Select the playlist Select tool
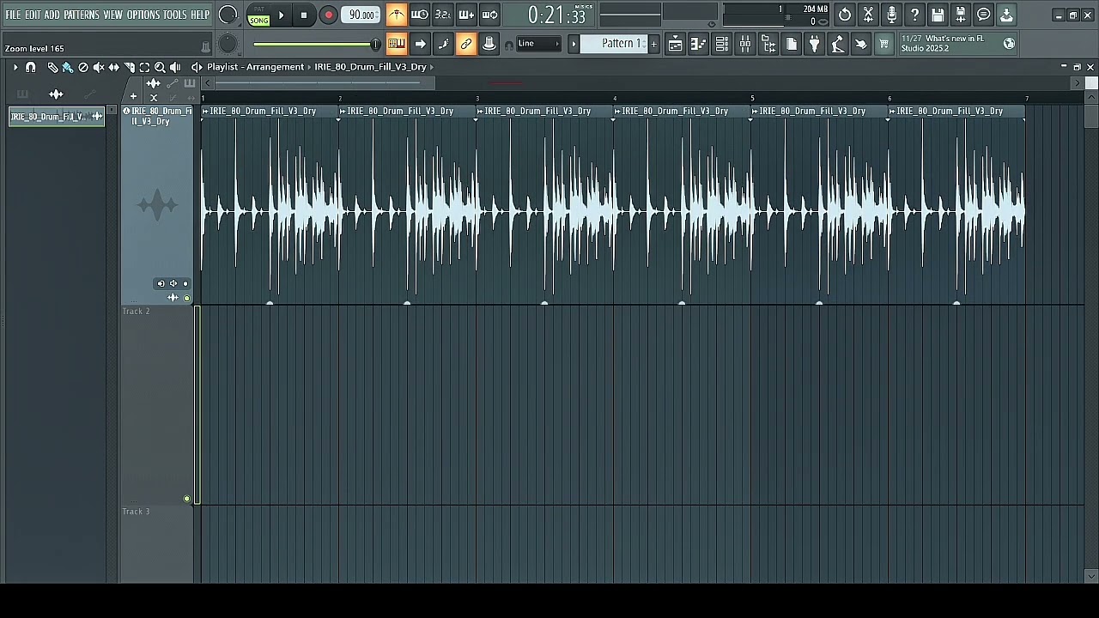 pyautogui.click(x=144, y=67)
